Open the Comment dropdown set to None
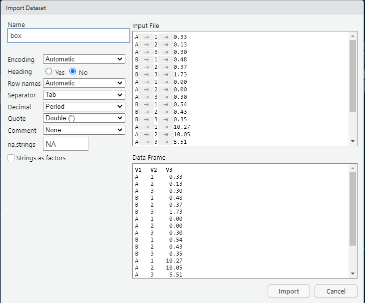Screen dimensions: 365x303 [x=84, y=130]
